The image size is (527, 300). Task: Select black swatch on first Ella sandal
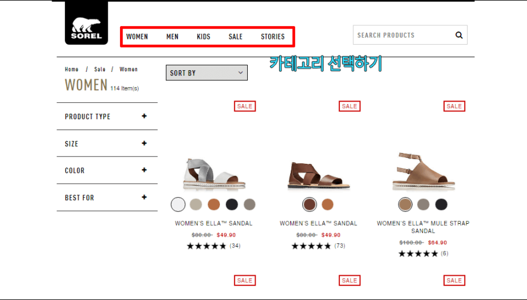pos(231,204)
